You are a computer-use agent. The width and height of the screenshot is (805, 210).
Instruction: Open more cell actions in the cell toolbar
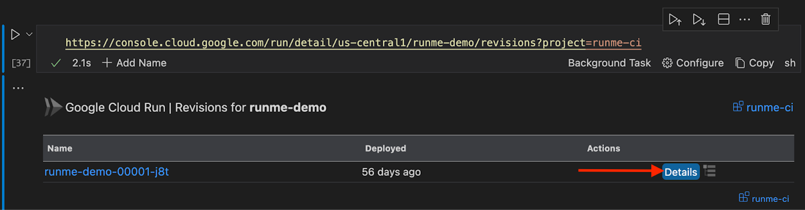745,20
